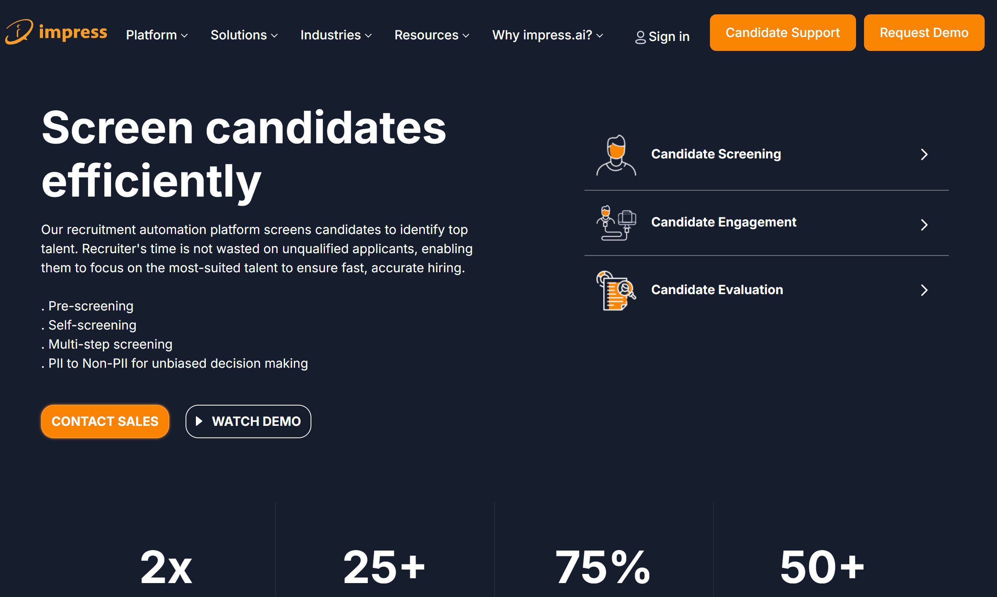This screenshot has height=597, width=997.
Task: Click the Candidate Screening person icon
Action: [x=616, y=155]
